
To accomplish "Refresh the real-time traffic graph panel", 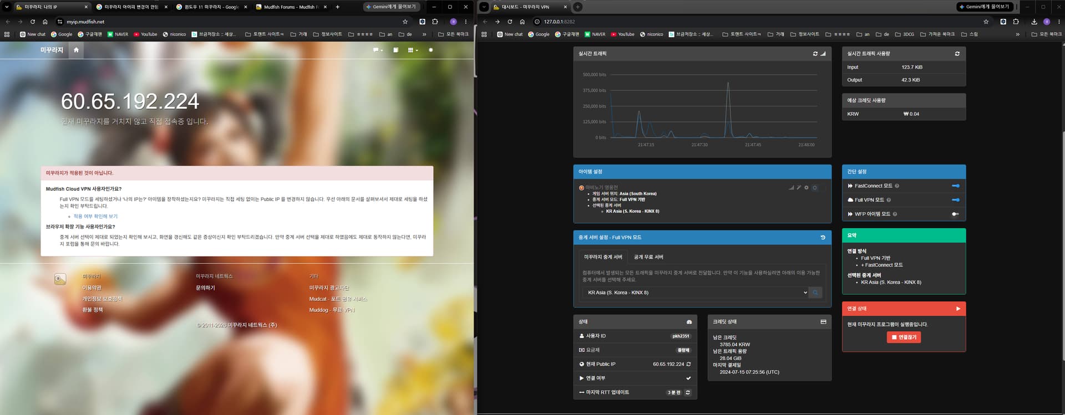I will tap(815, 54).
